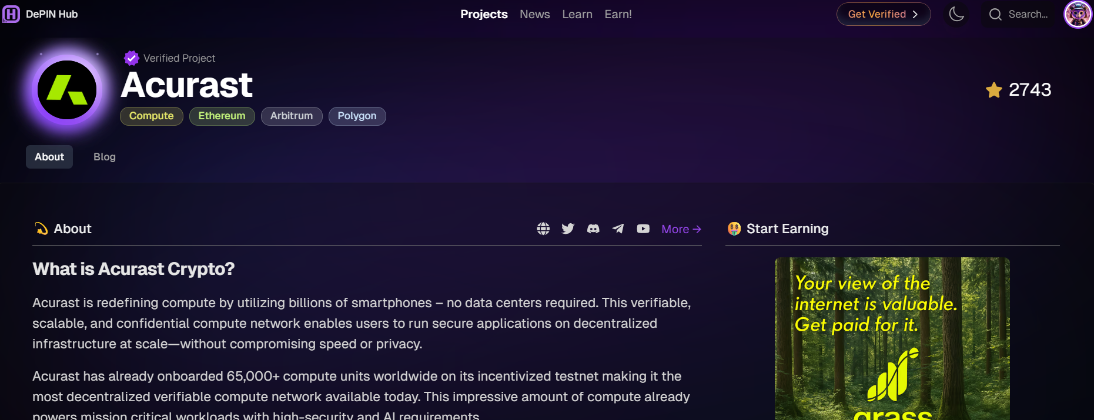Select the Compute tag
The height and width of the screenshot is (420, 1094).
[152, 116]
